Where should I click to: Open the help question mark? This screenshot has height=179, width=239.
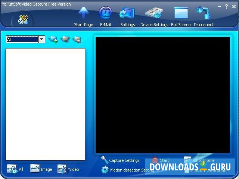click(226, 6)
